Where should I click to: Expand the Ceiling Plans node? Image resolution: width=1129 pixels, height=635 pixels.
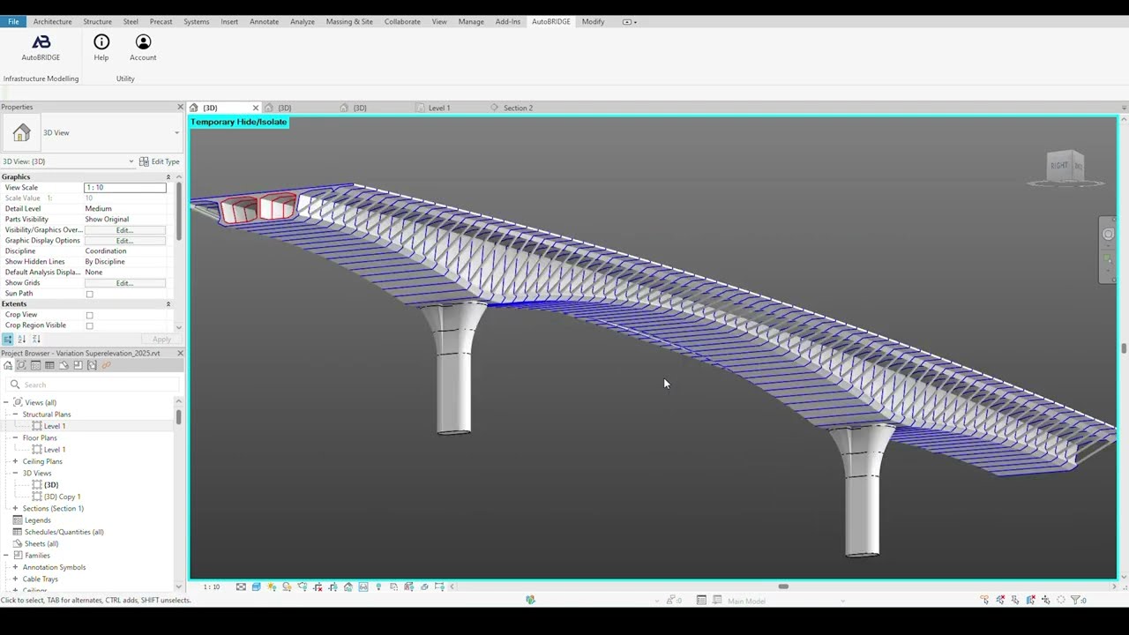point(15,461)
